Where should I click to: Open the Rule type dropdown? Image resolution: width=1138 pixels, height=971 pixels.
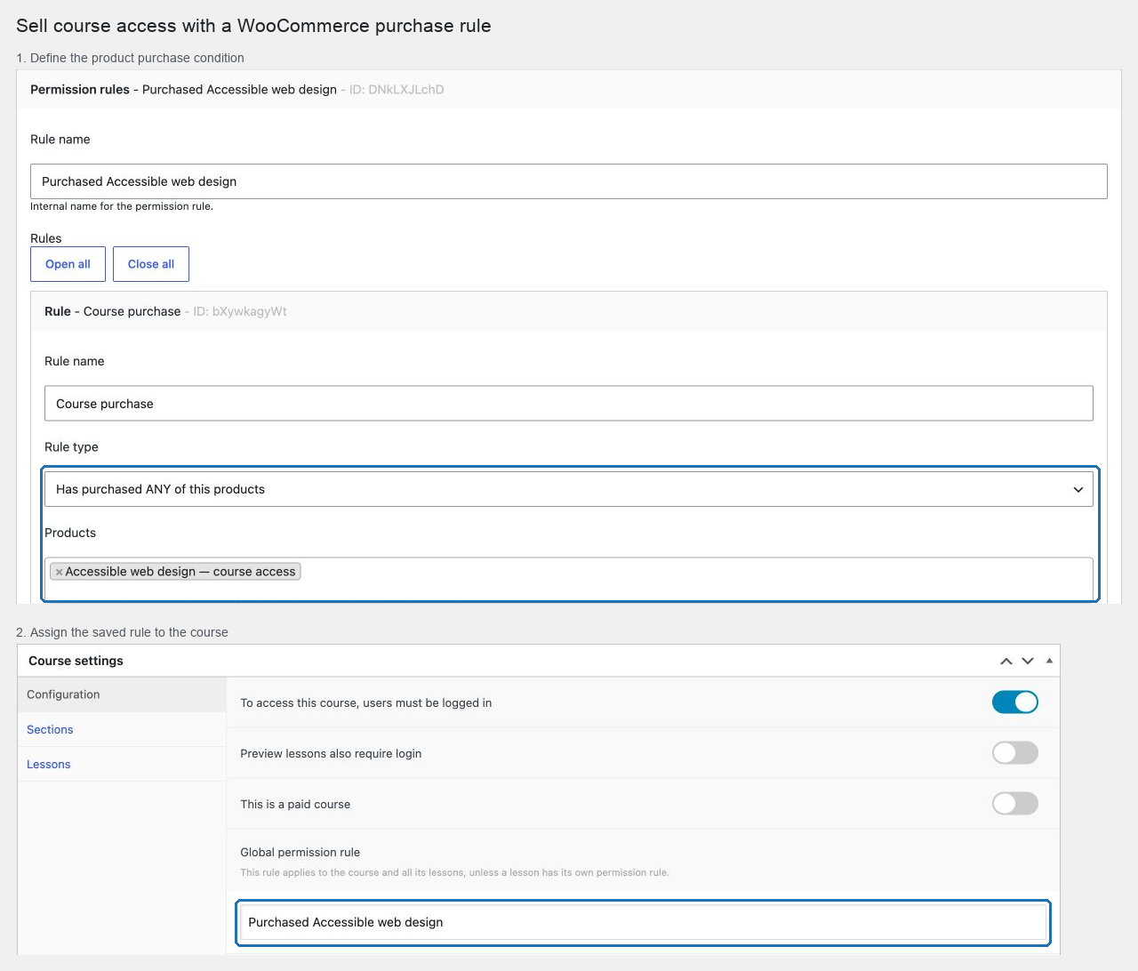tap(569, 489)
